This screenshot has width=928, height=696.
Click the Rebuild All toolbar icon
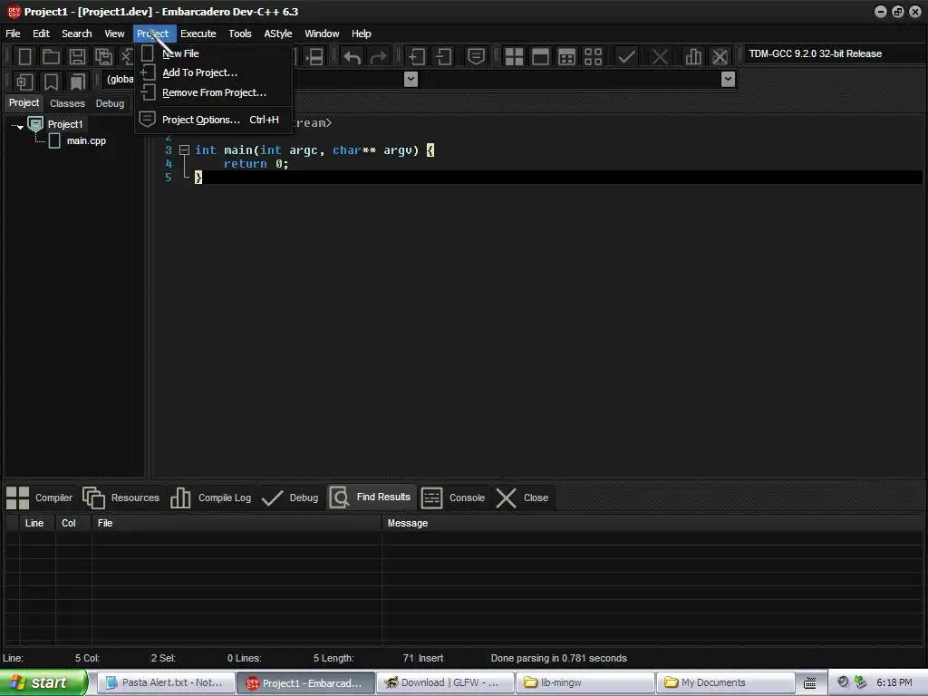593,57
